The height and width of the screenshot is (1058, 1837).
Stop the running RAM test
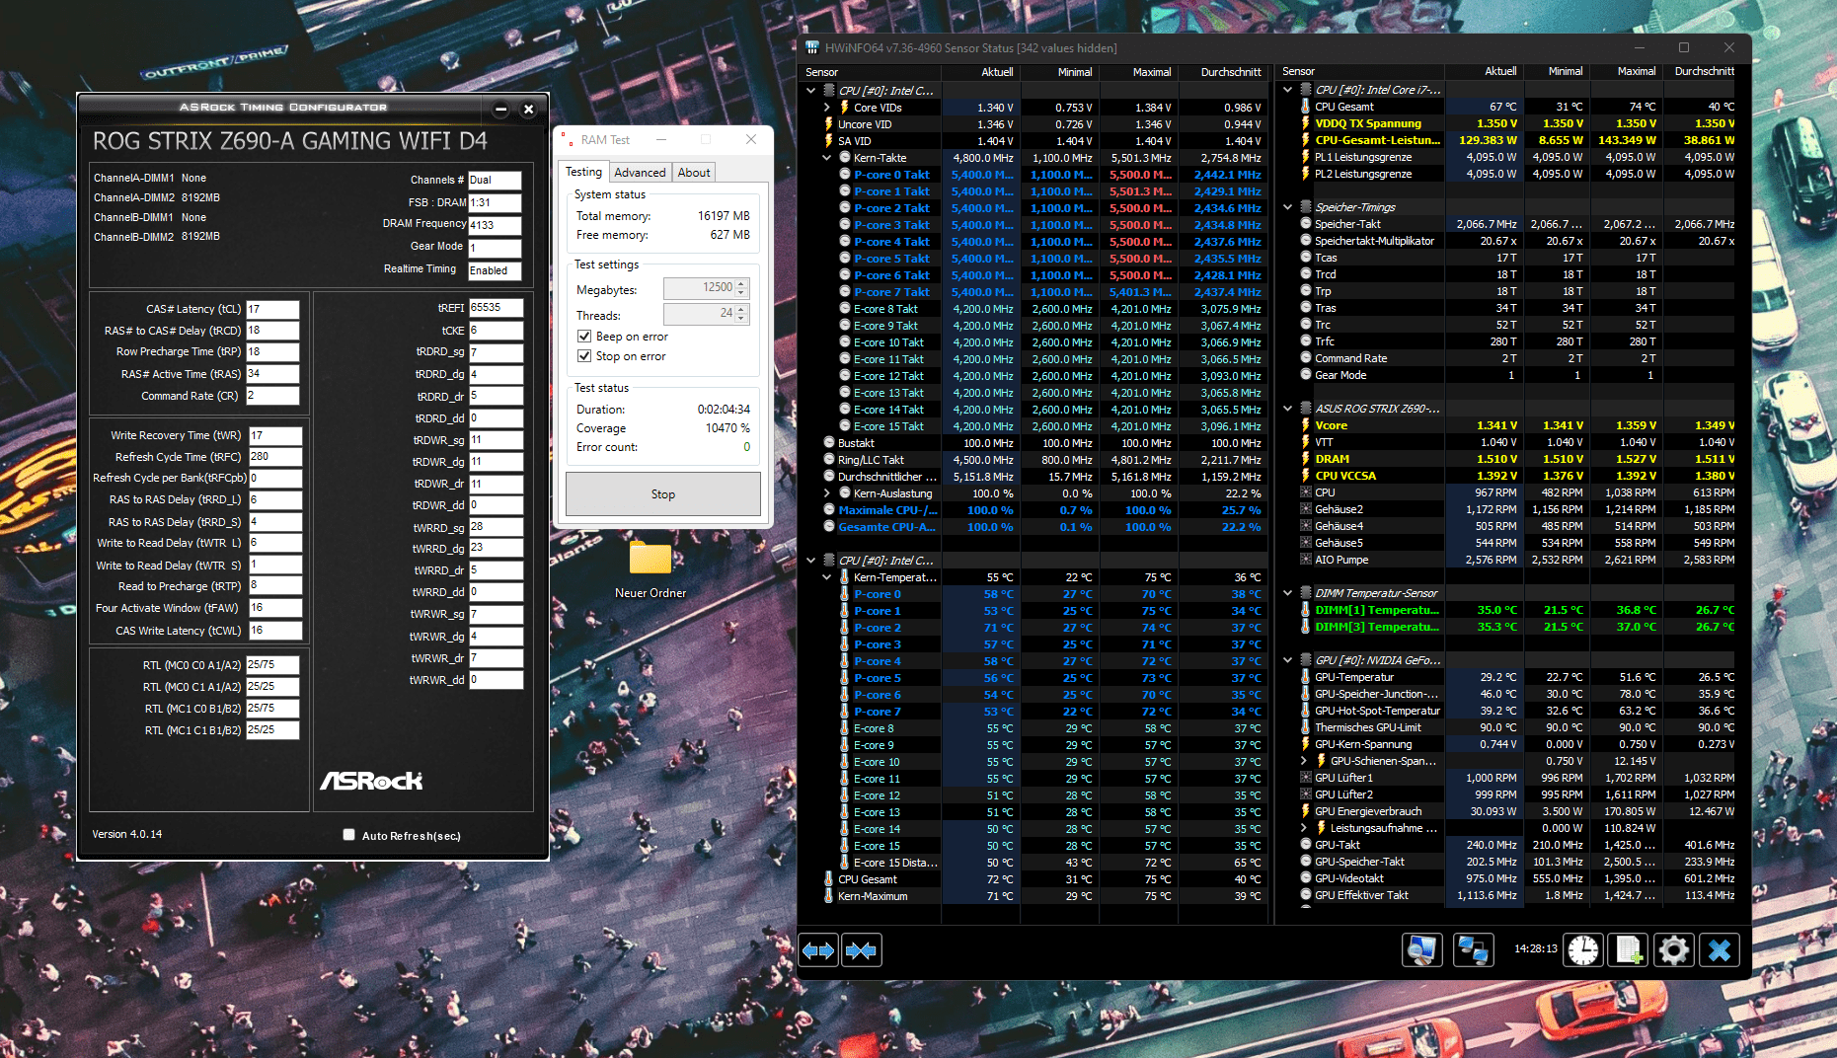(663, 494)
